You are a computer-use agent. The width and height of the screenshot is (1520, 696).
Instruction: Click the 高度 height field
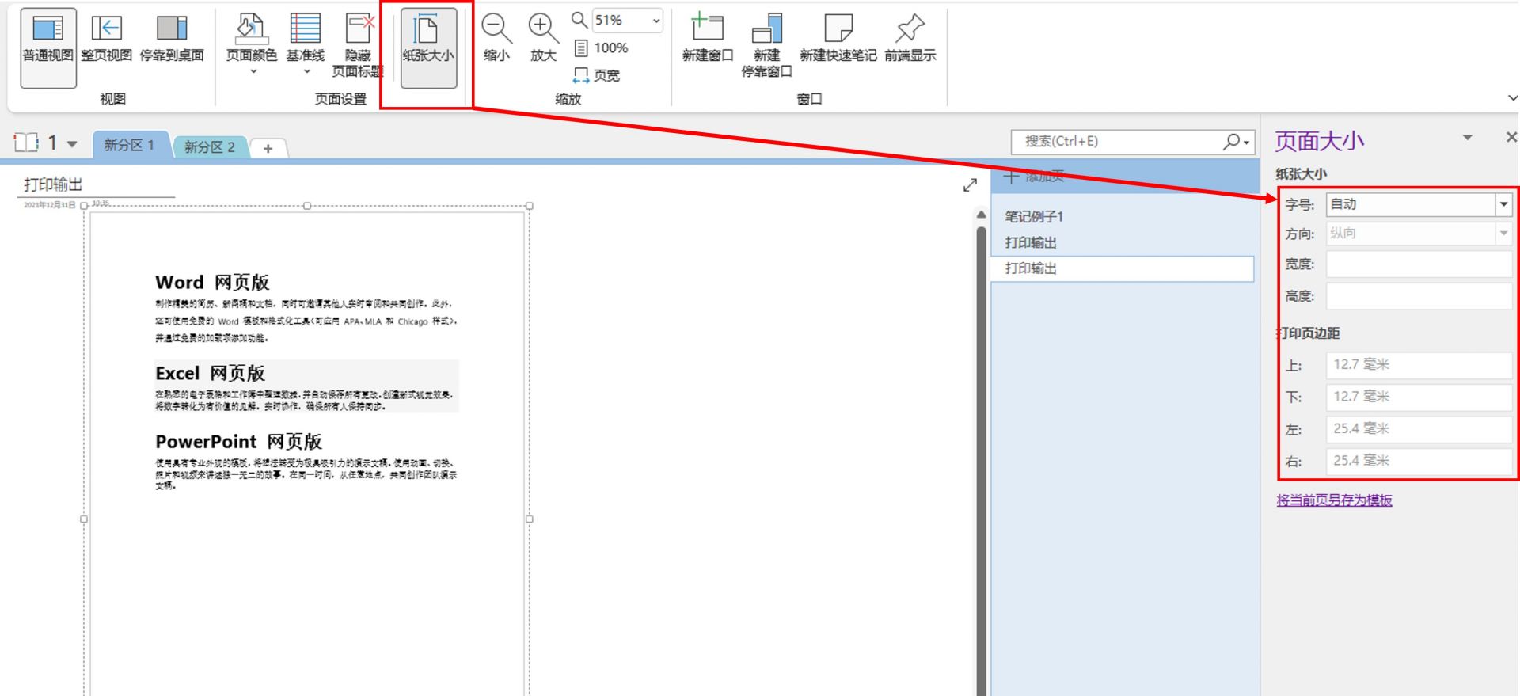(1419, 296)
